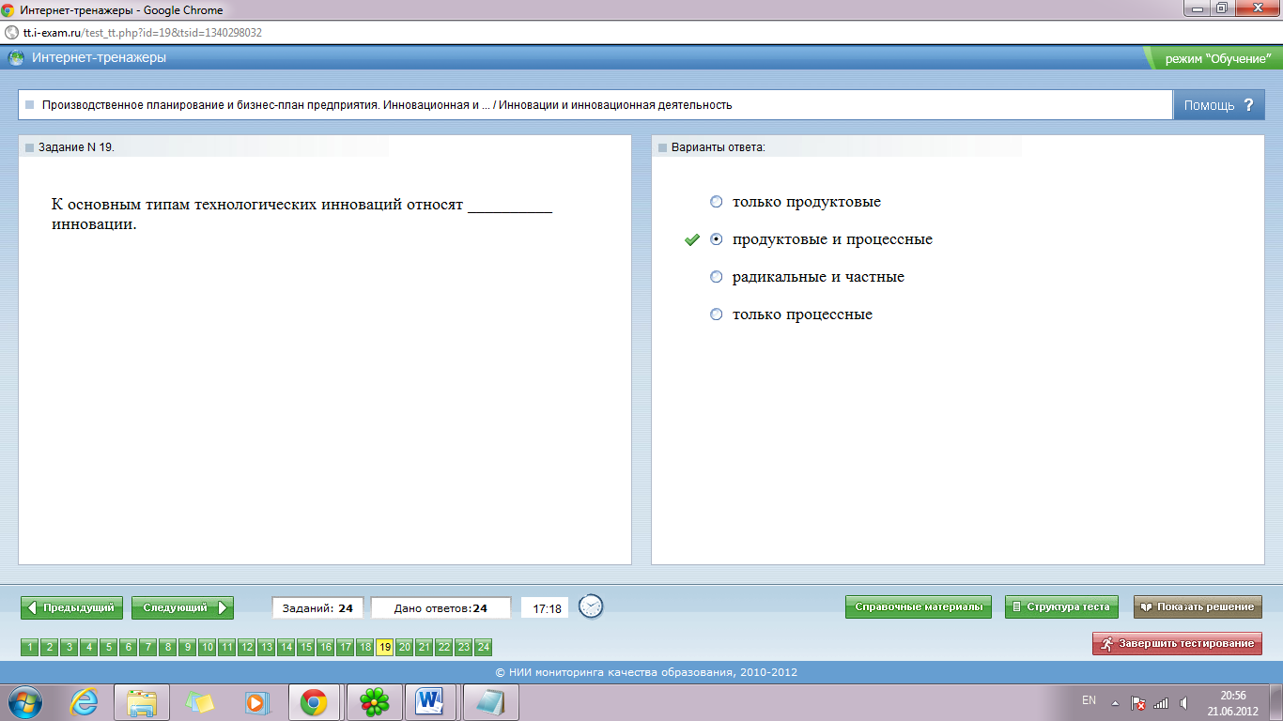Select the 'только продуктовые' radio option
Viewport: 1283px width, 721px height.
pyautogui.click(x=717, y=202)
